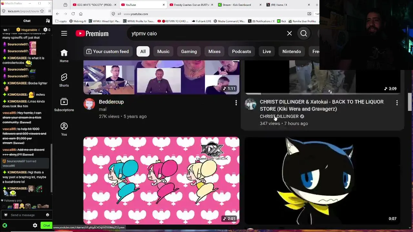Open the Remilia User Profiles bookmark

(302, 21)
